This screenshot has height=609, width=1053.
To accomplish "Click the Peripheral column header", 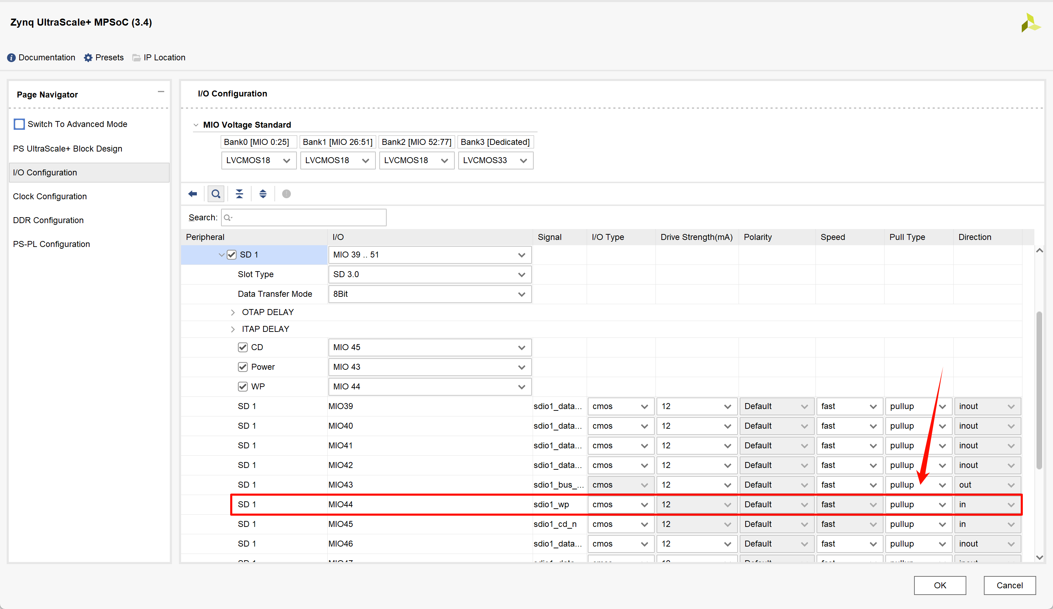I will (x=254, y=237).
